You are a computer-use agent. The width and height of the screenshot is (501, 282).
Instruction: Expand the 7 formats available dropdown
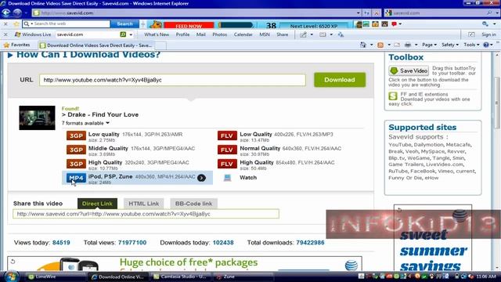pyautogui.click(x=85, y=123)
